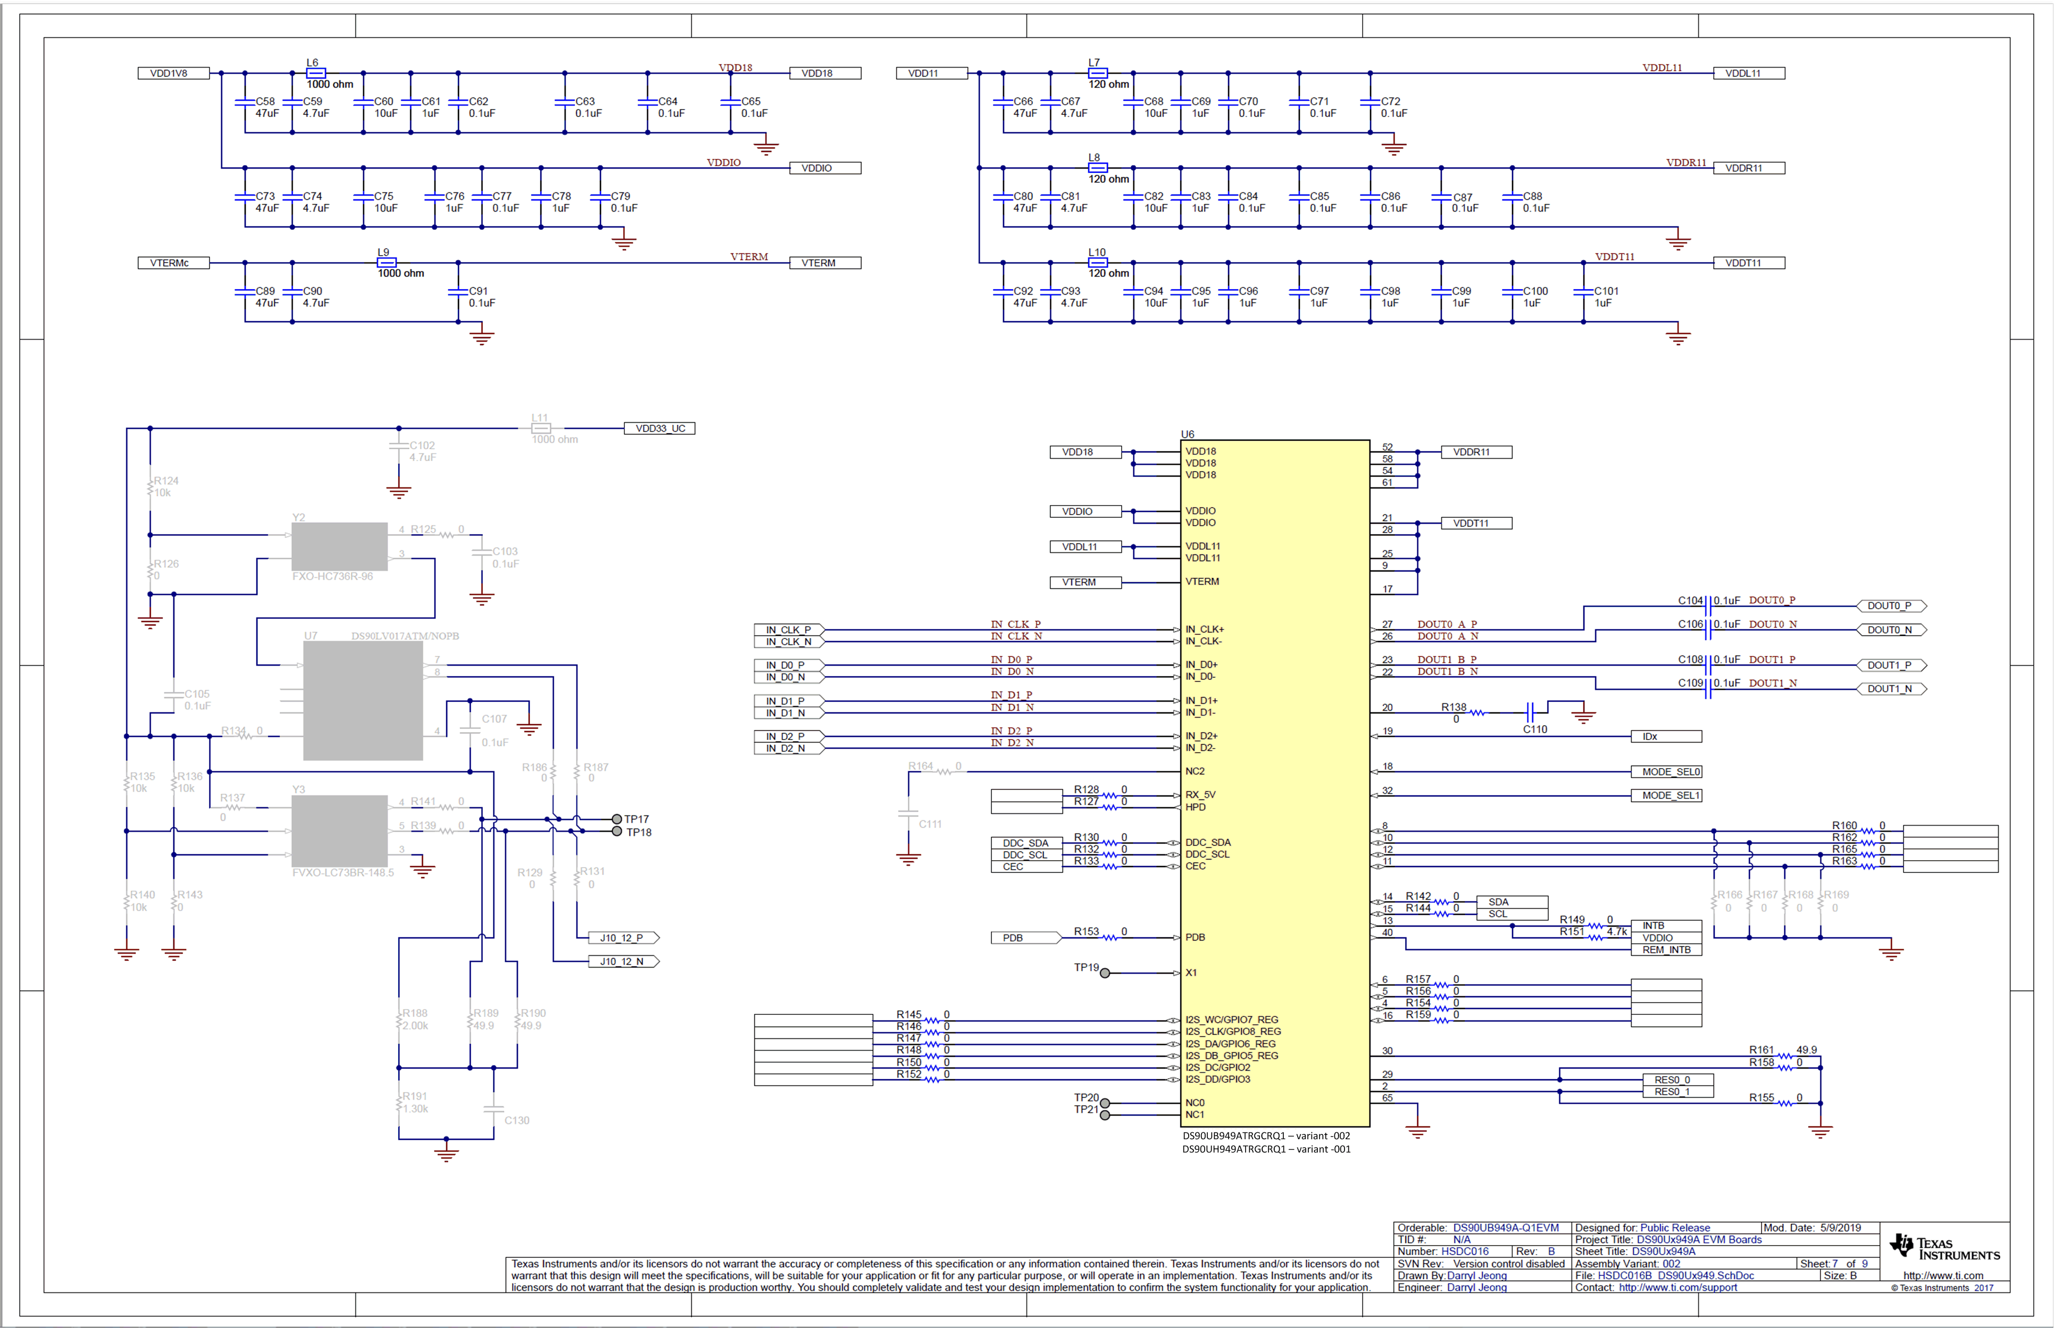The width and height of the screenshot is (2054, 1328).
Task: Select the DOUT0_P output port
Action: [1891, 606]
